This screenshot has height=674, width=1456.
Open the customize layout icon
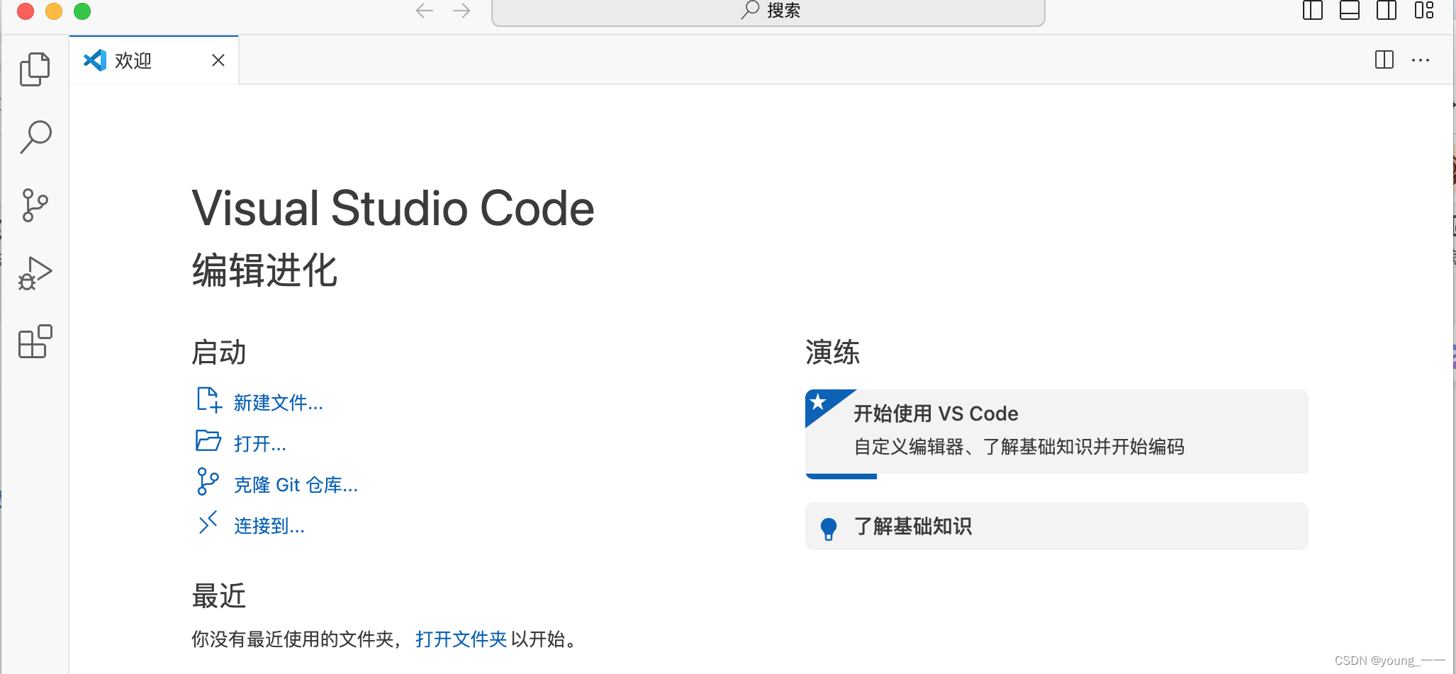1424,11
